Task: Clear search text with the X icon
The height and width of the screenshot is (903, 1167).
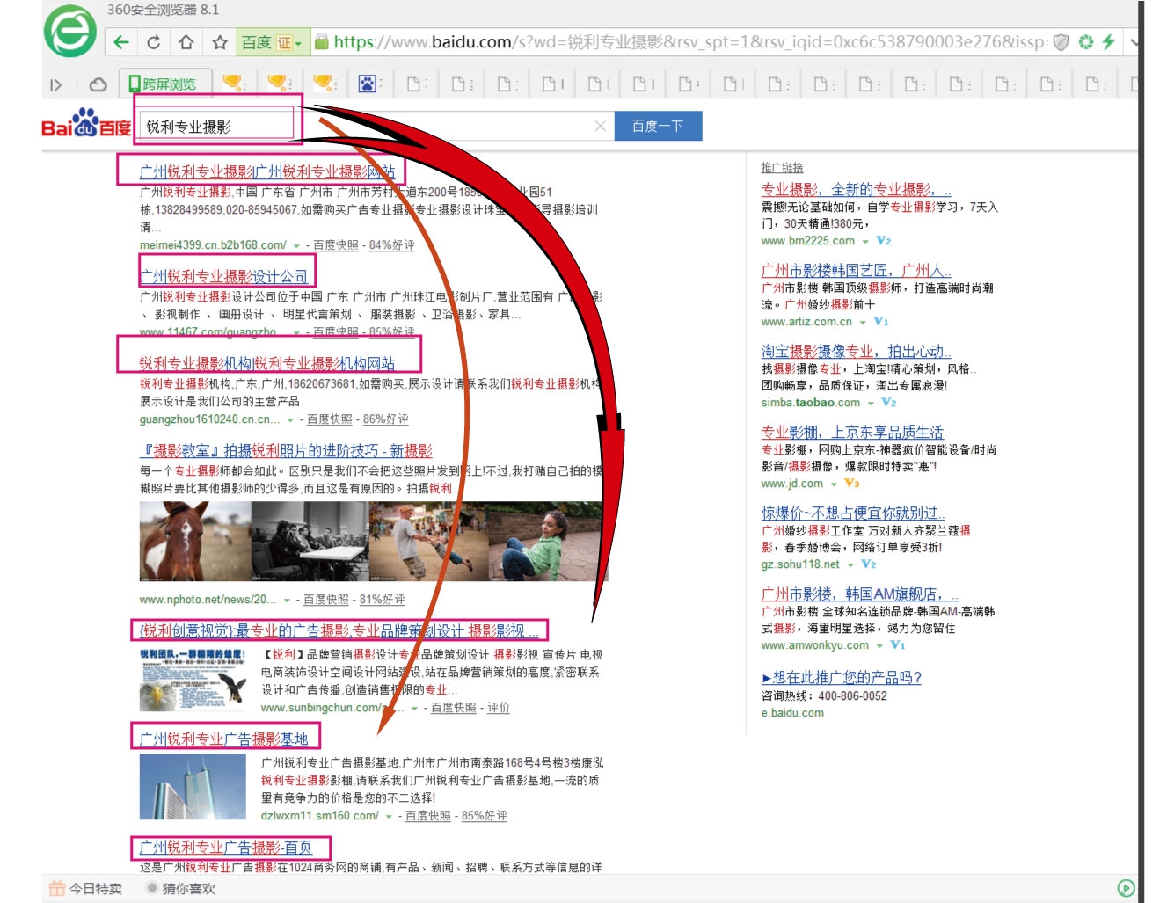Action: point(600,127)
